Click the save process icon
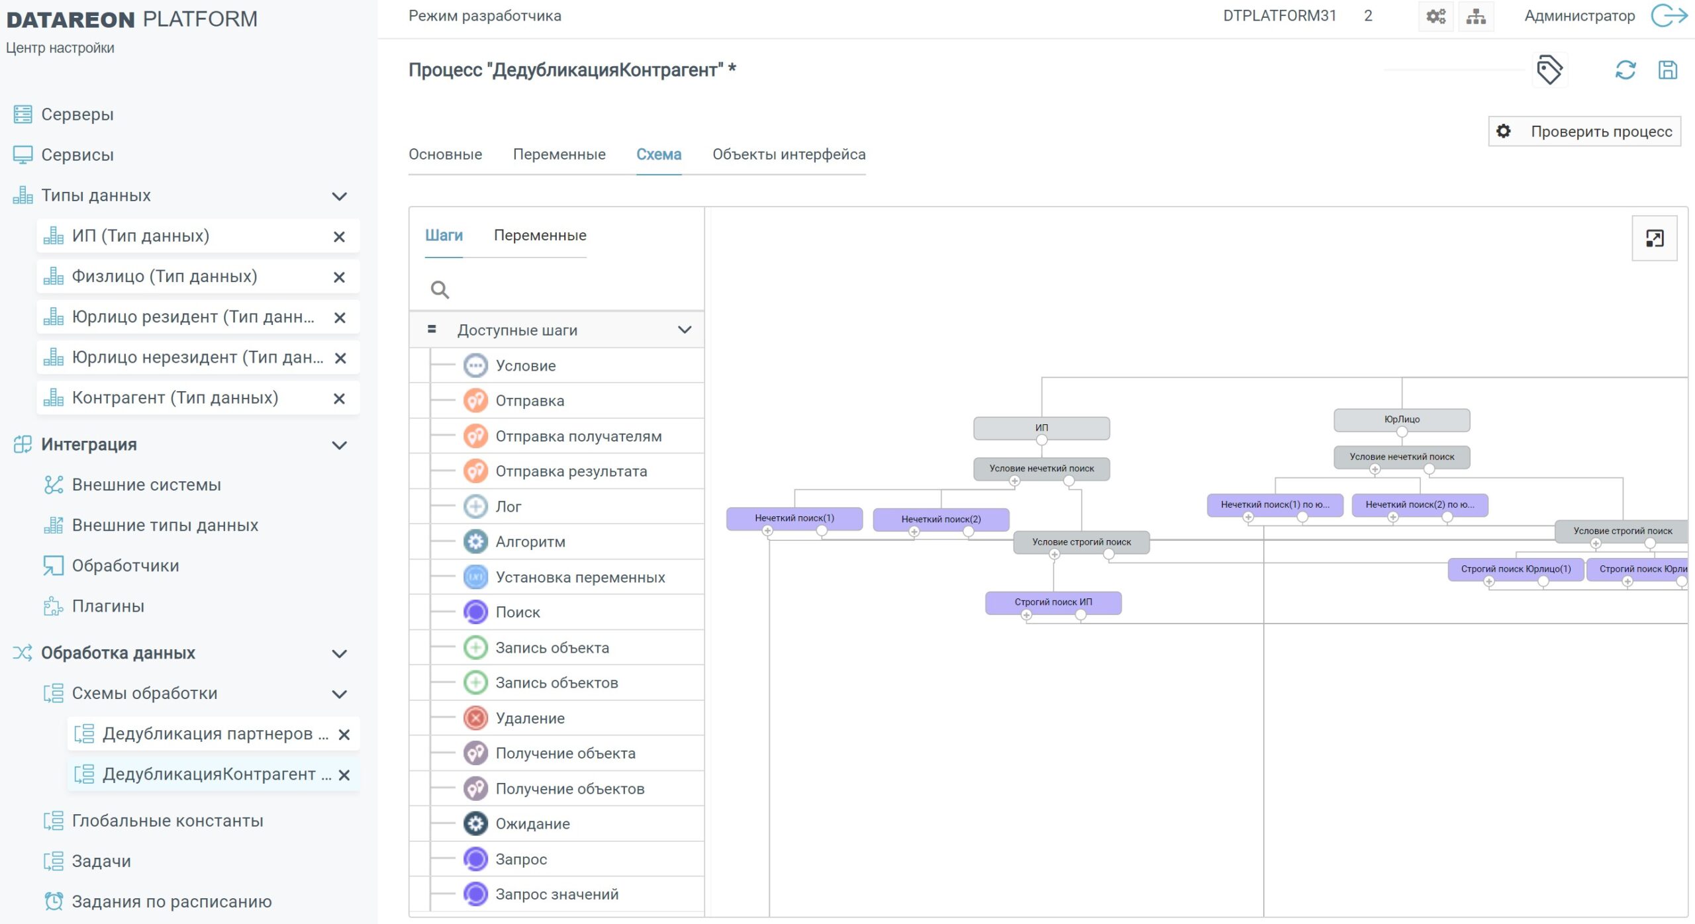 click(1667, 70)
